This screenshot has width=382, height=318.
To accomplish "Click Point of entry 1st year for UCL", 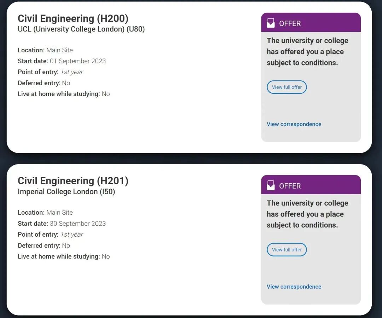I will (x=51, y=72).
